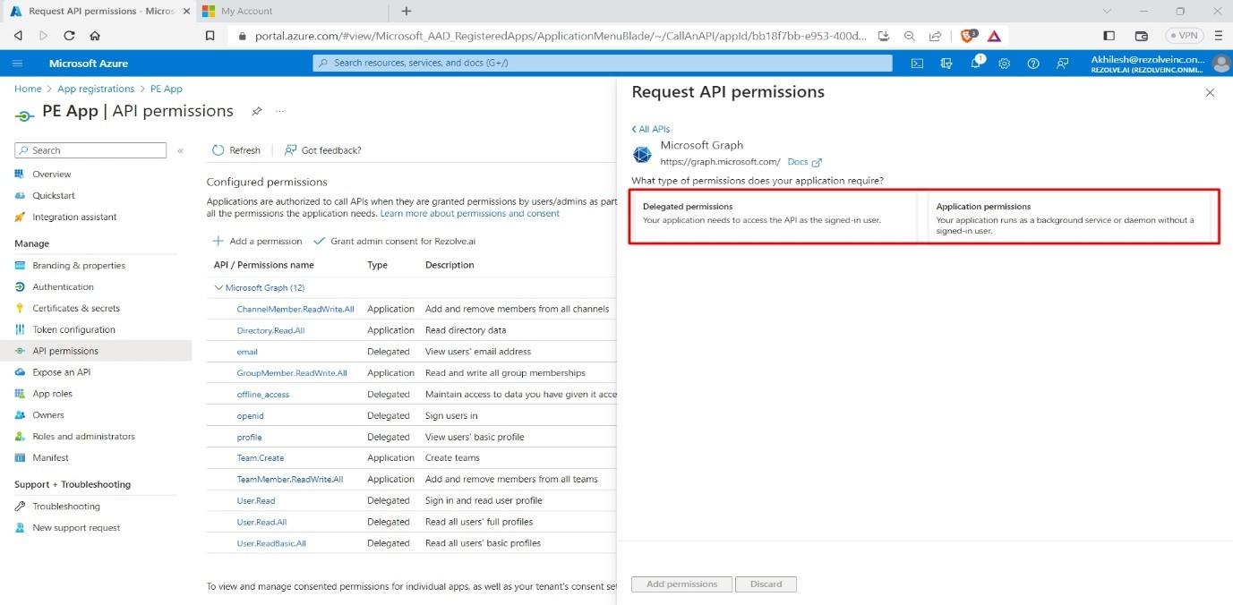Open the tab search dropdown arrow

point(1108,11)
